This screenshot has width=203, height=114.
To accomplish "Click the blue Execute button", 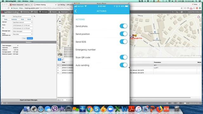I will pos(30,38).
